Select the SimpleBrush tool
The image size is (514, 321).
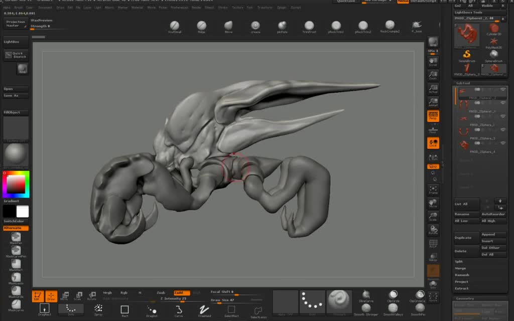pos(467,56)
